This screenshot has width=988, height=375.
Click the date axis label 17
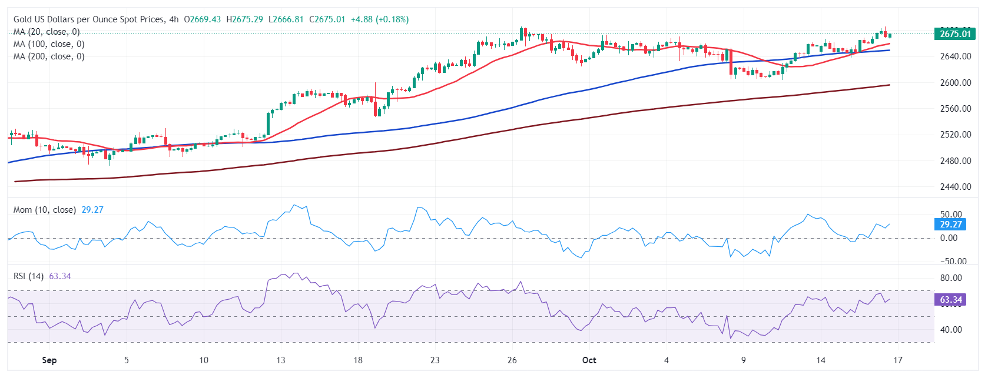898,360
